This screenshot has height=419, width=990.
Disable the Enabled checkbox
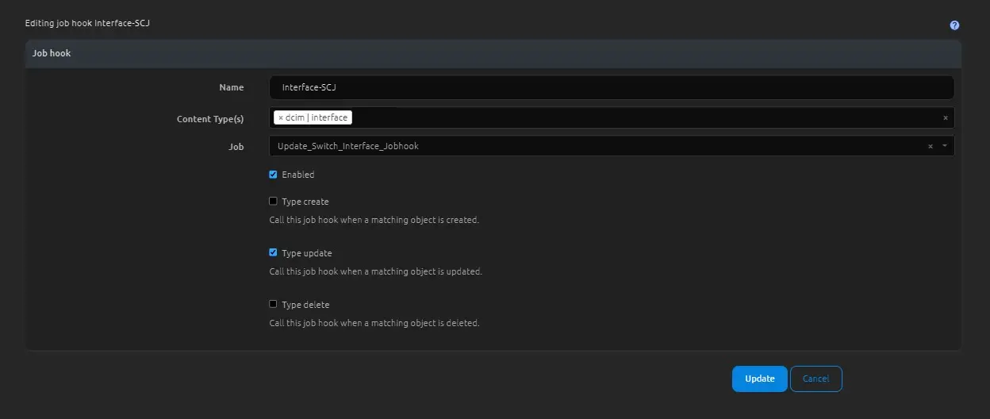click(x=274, y=175)
